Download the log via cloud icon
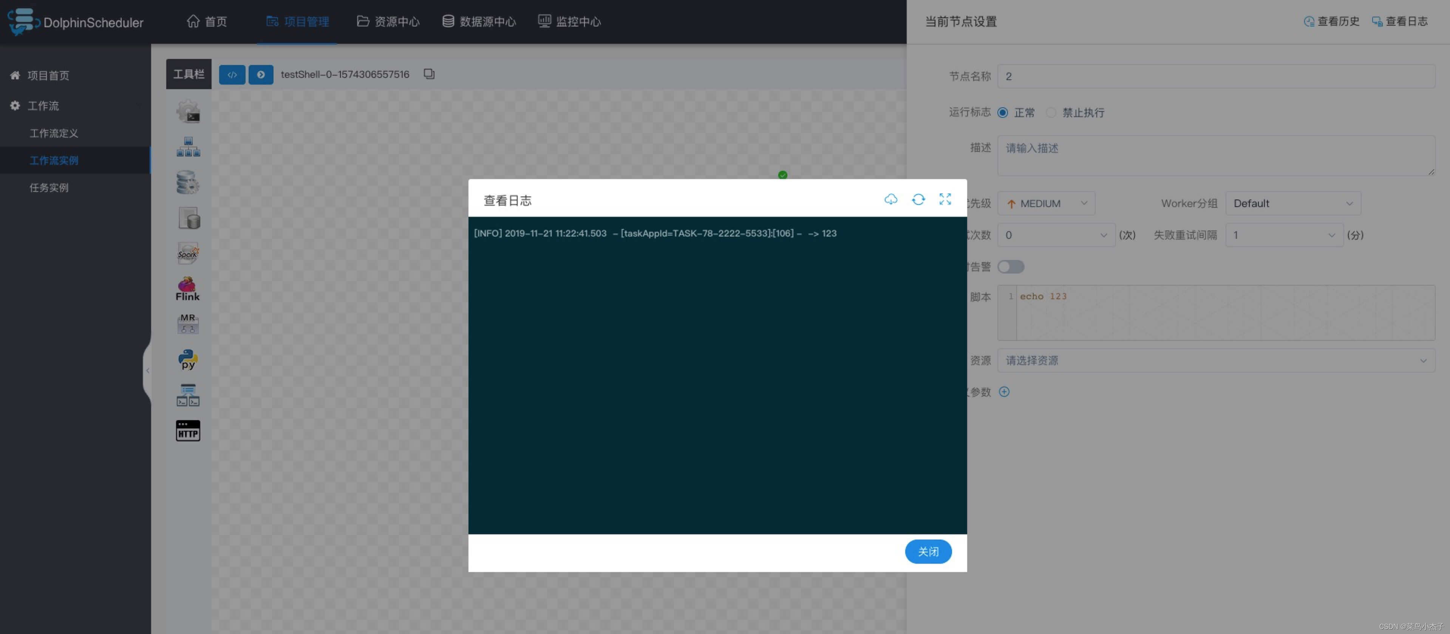The height and width of the screenshot is (634, 1450). click(891, 199)
